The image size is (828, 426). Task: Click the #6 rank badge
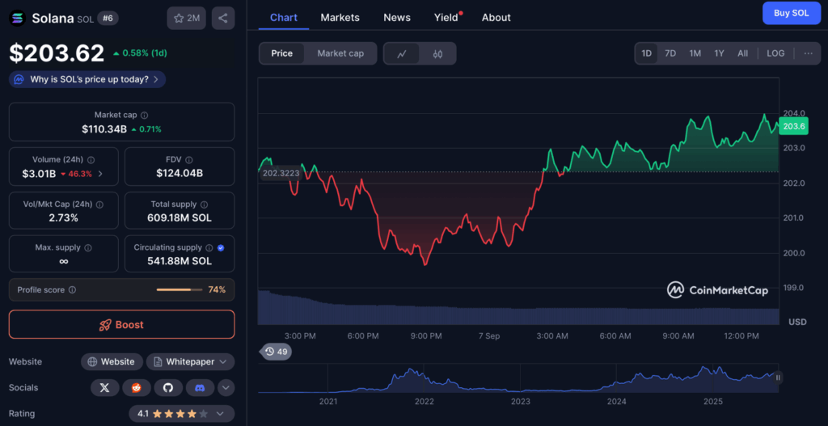[108, 18]
